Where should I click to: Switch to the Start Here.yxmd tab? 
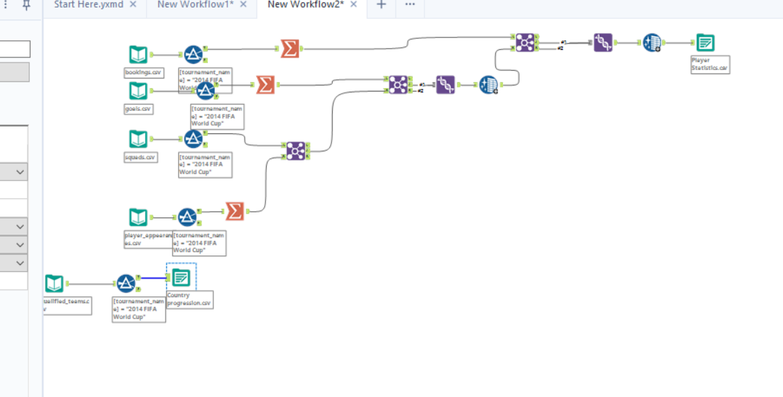tap(88, 4)
